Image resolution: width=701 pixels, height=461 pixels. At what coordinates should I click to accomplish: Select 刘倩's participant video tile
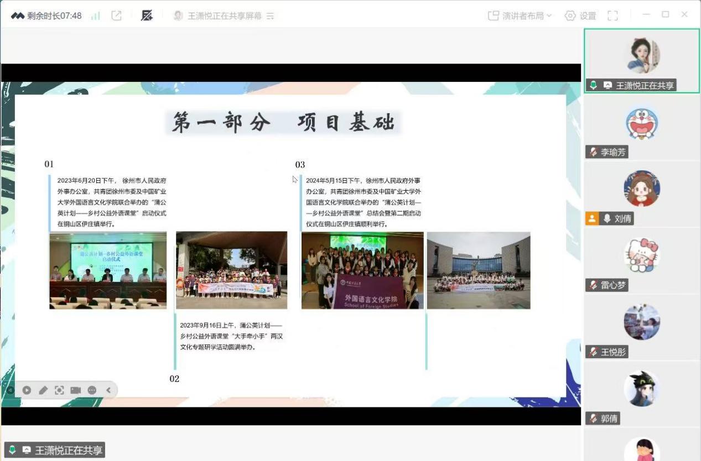tap(642, 194)
